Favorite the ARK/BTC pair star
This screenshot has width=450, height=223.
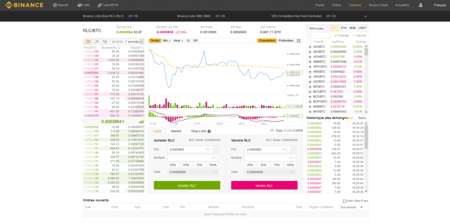[x=310, y=72]
